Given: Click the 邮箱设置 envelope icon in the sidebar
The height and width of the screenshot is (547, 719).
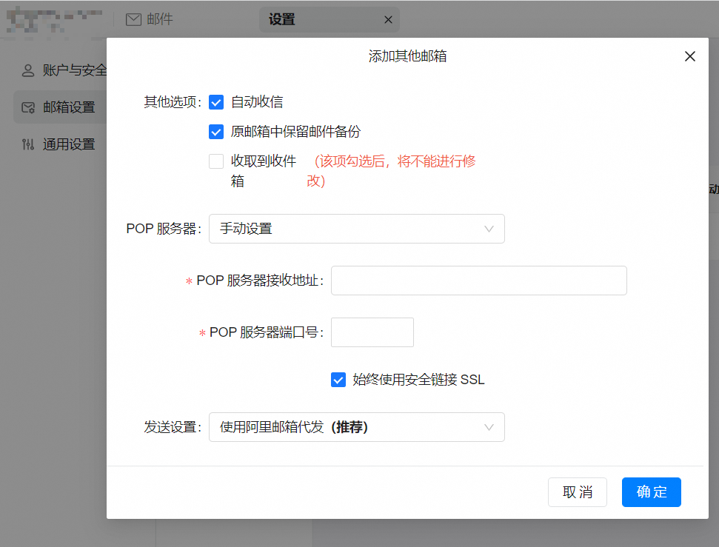Looking at the screenshot, I should pyautogui.click(x=28, y=107).
